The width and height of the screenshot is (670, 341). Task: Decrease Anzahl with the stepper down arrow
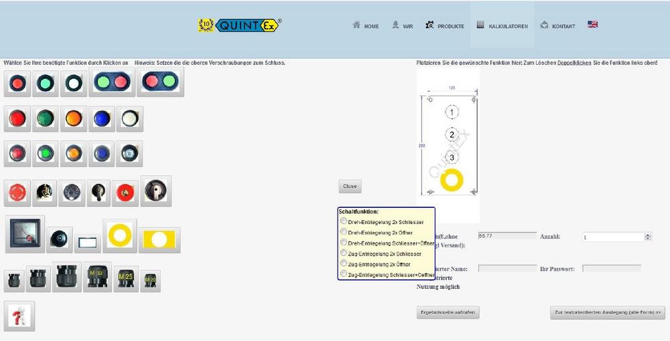648,239
